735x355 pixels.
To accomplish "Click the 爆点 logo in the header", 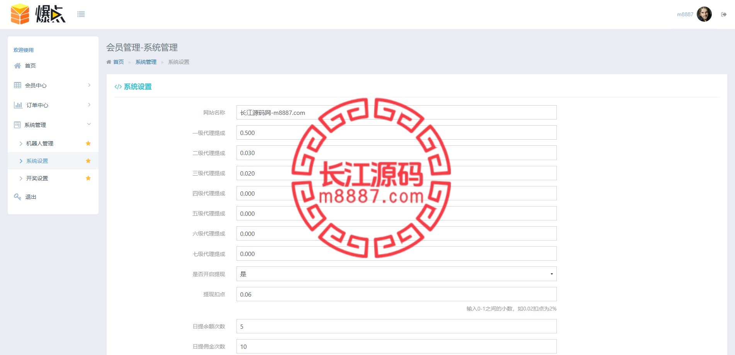I will point(38,14).
